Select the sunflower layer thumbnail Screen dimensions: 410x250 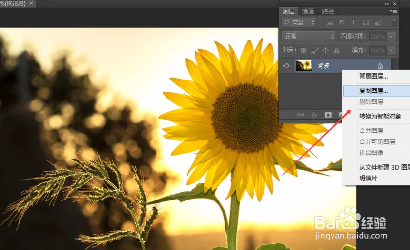[303, 65]
